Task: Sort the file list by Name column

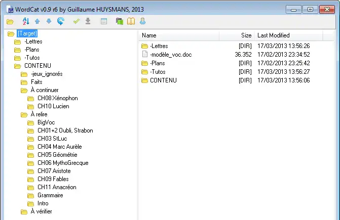Action: tap(179, 35)
